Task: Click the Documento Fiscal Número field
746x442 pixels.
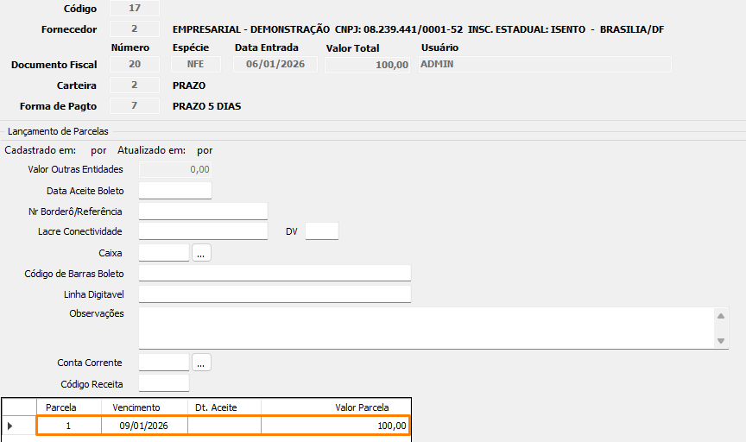Action: click(135, 64)
